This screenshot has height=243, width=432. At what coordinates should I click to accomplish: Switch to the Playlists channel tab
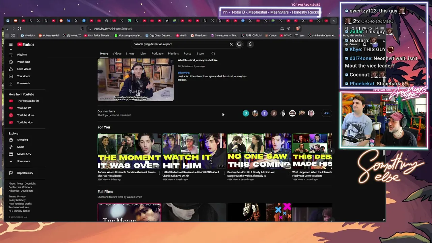(x=173, y=54)
